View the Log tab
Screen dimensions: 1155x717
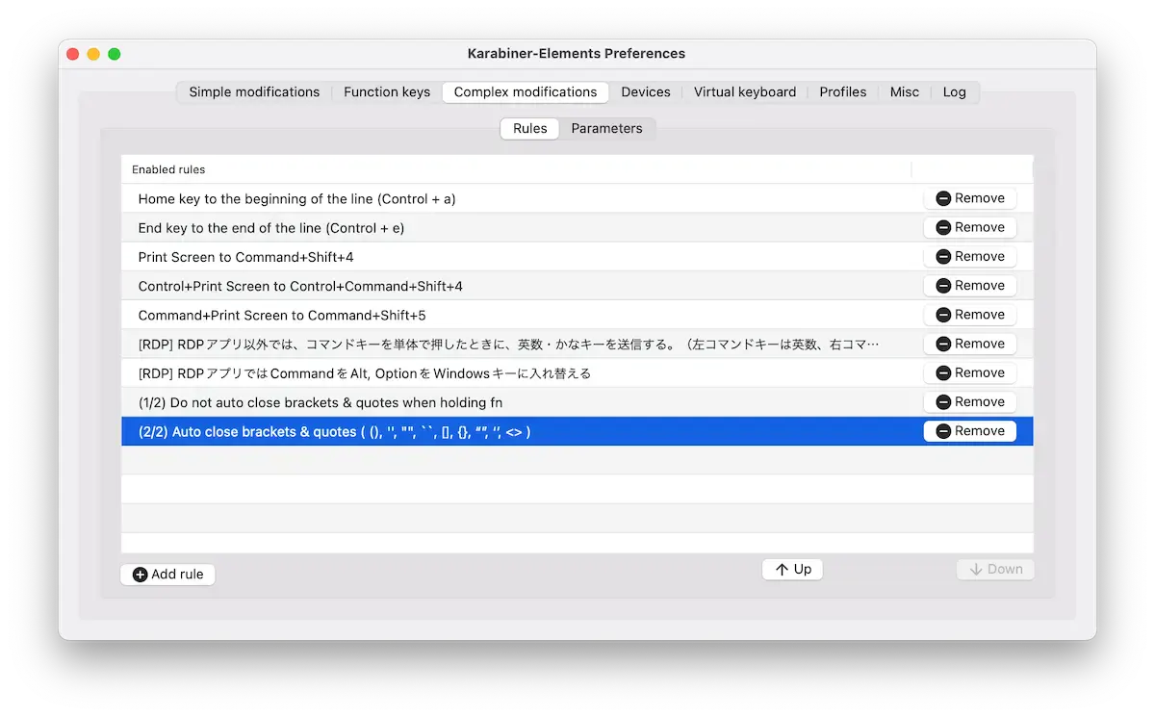coord(955,92)
